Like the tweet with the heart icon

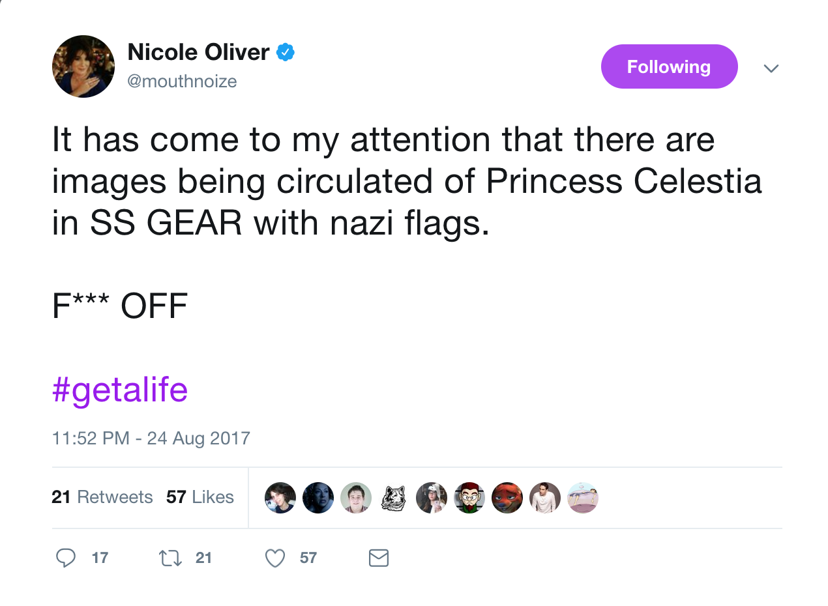pos(276,558)
